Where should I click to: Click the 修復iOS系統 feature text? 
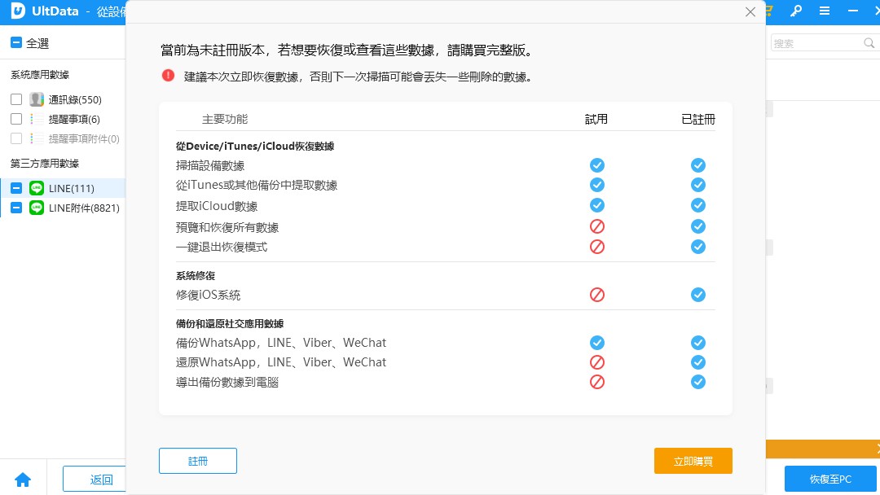click(209, 295)
